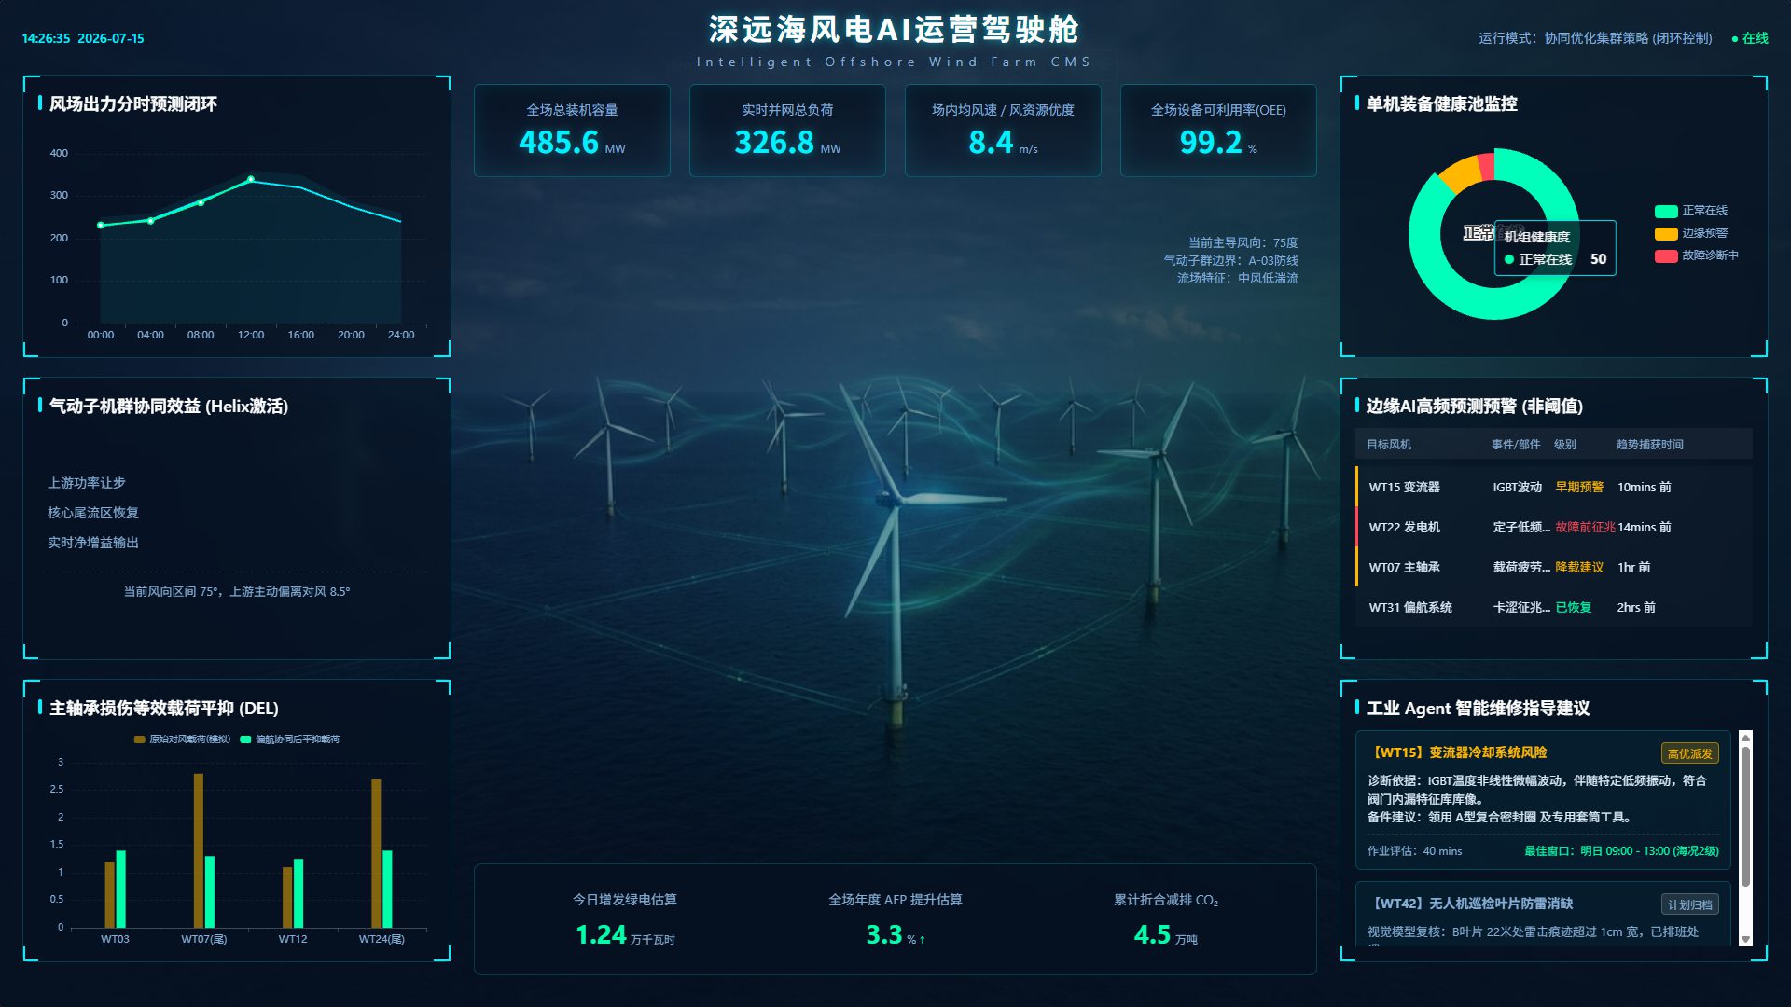1791x1007 pixels.
Task: Click the forecast curve point at 08:00
Action: 201,202
